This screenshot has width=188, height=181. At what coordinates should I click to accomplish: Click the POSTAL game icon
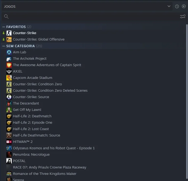(x=9, y=161)
